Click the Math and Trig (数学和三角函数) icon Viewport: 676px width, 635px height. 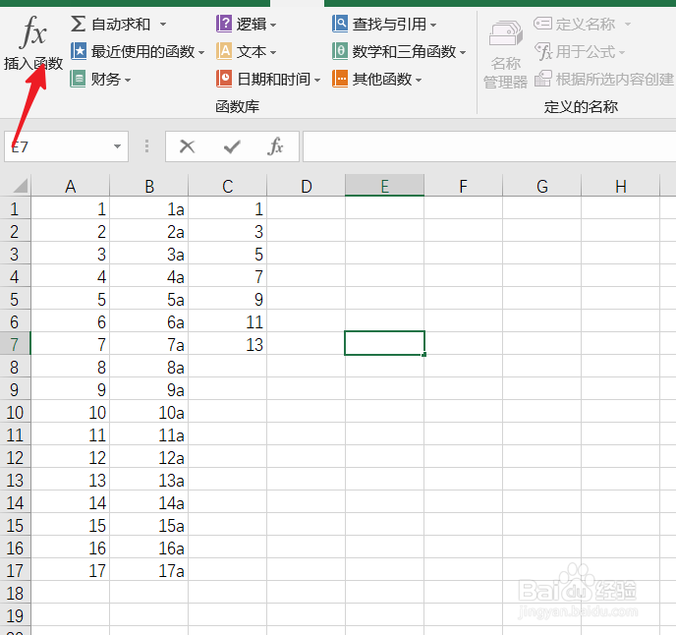[340, 51]
